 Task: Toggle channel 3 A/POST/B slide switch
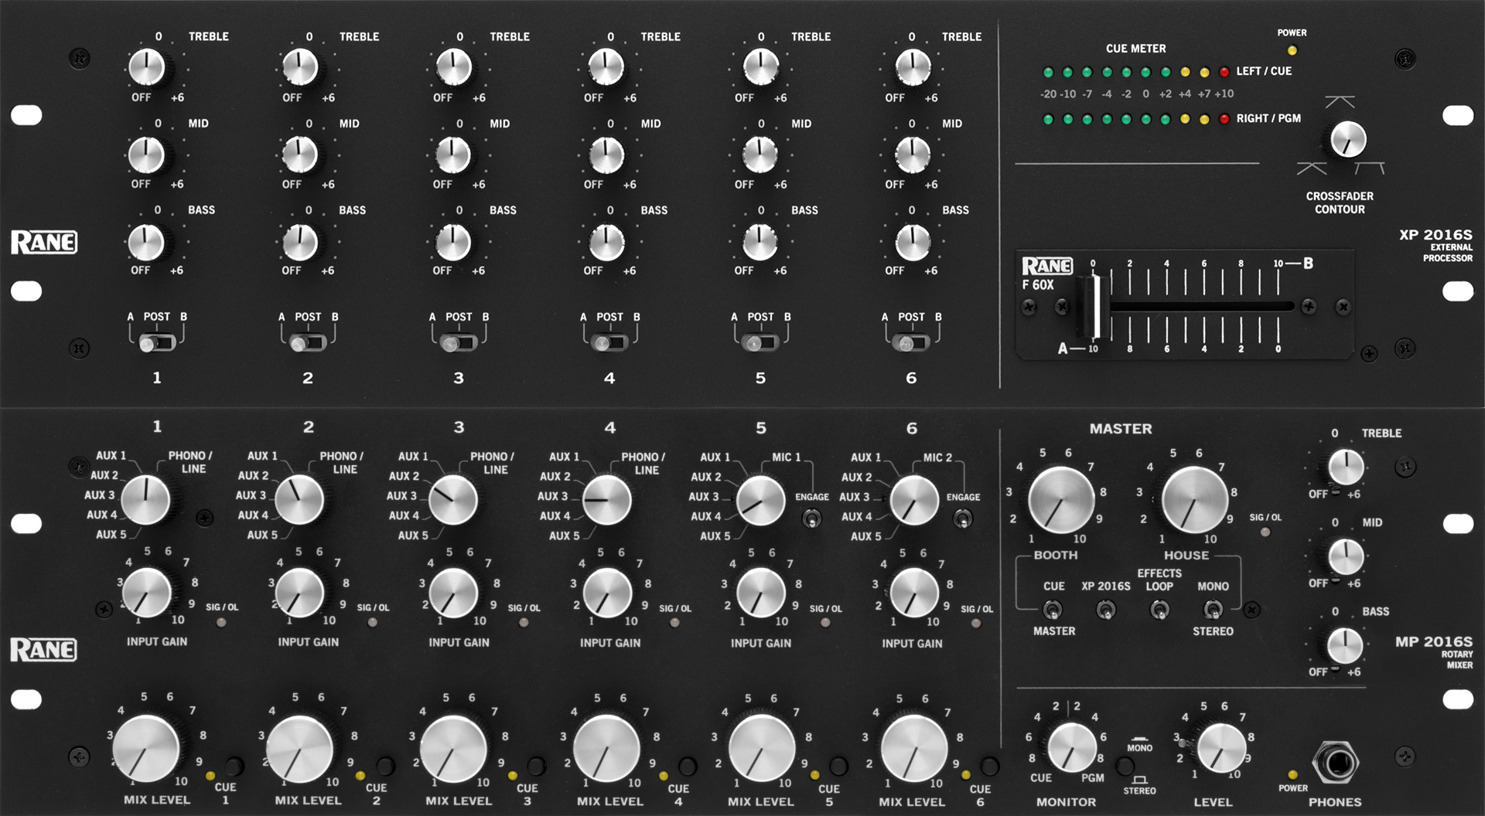click(x=459, y=342)
